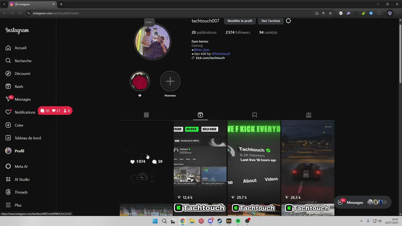Add a Nouveau story highlight
The image size is (402, 226).
coord(170,81)
